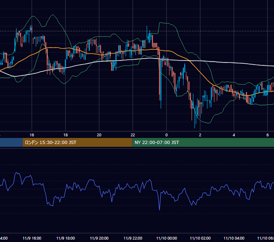274x242 pixels.
Task: Click the 16 hour axis label
Action: 32,135
